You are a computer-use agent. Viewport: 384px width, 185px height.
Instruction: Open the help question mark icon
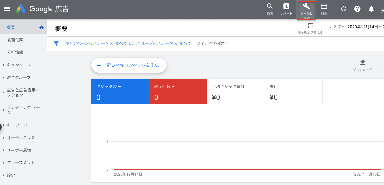(x=357, y=9)
